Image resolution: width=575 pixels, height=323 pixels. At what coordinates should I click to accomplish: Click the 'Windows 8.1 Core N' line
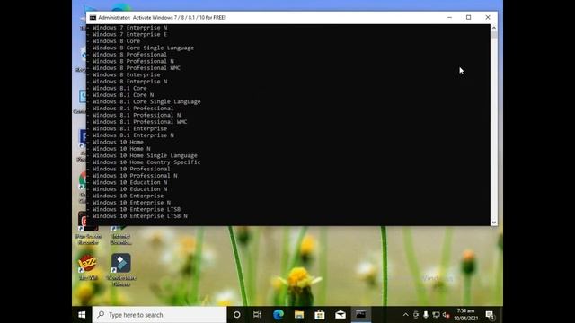(123, 95)
